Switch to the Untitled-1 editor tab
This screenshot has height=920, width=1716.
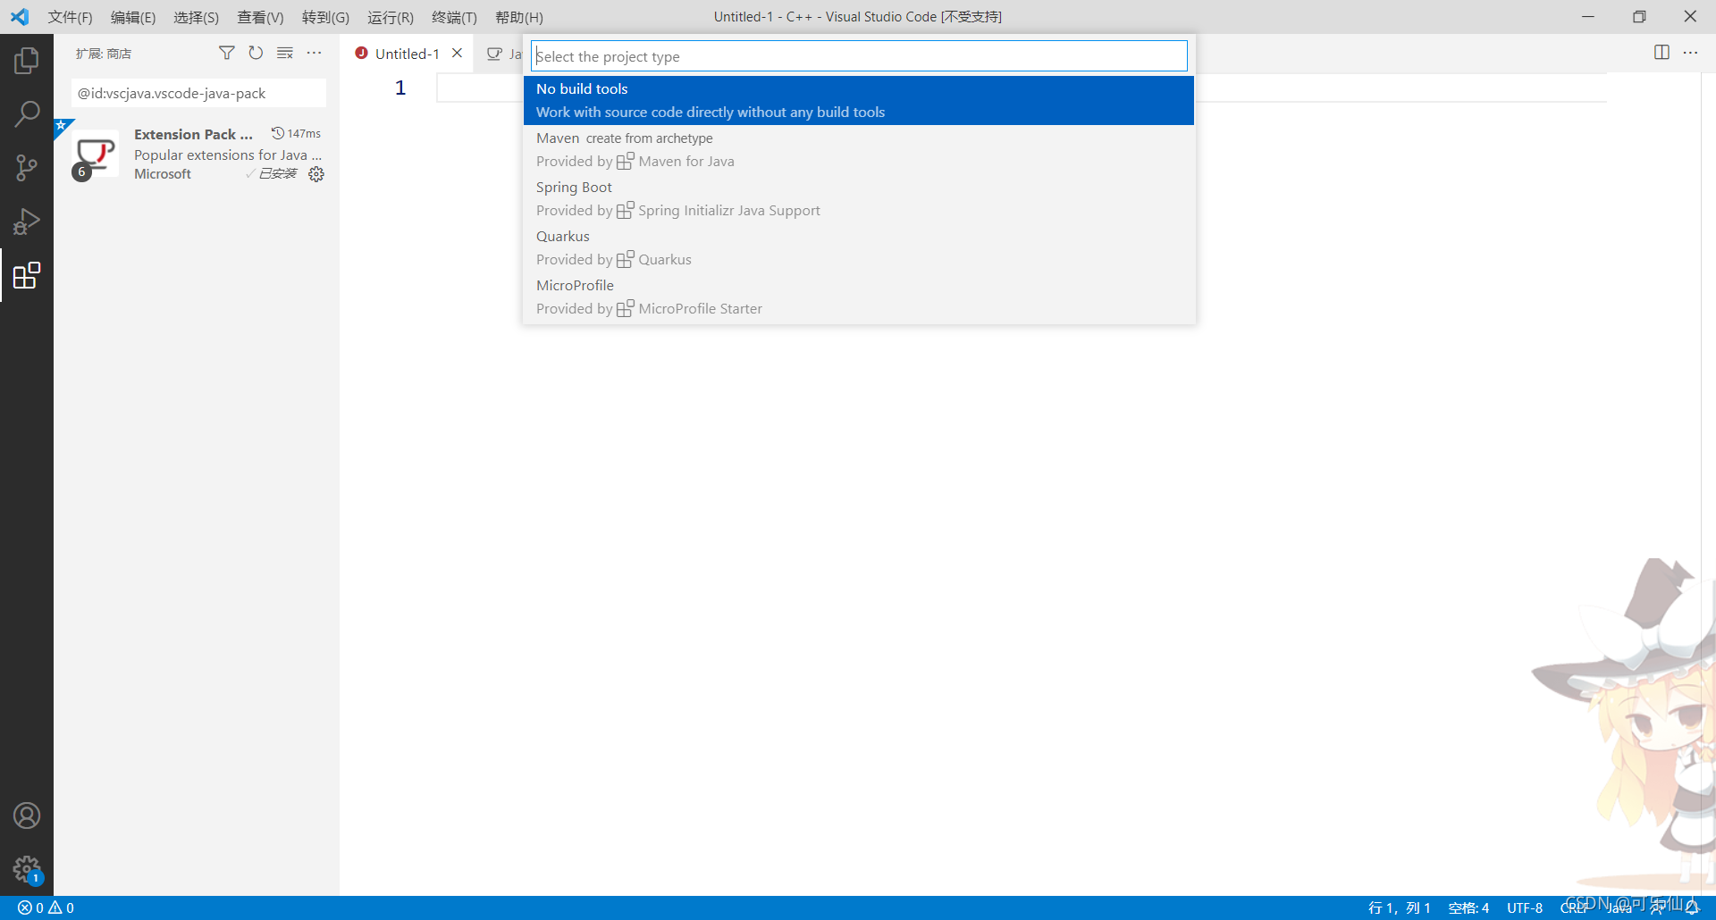[407, 54]
